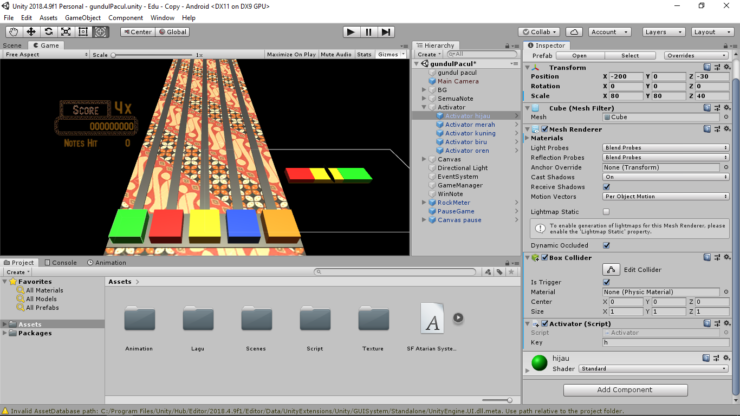Viewport: 740px width, 416px height.
Task: Toggle Mute Audio in Game view
Action: coord(336,54)
